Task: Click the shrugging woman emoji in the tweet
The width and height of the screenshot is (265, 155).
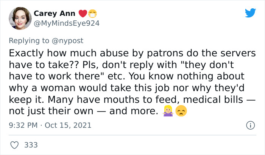Action: tap(168, 112)
